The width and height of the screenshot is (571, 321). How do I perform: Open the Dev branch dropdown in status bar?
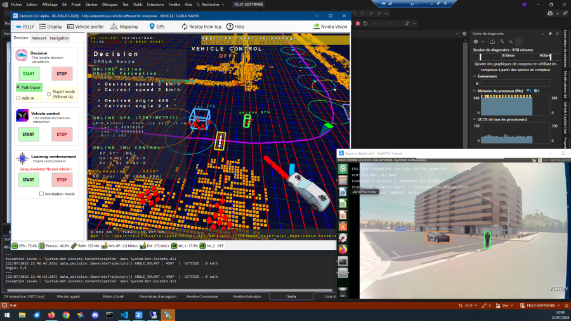pyautogui.click(x=505, y=305)
